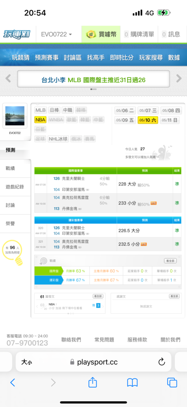Open the EVO0722 account dropdown
The height and width of the screenshot is (407, 187).
(57, 34)
